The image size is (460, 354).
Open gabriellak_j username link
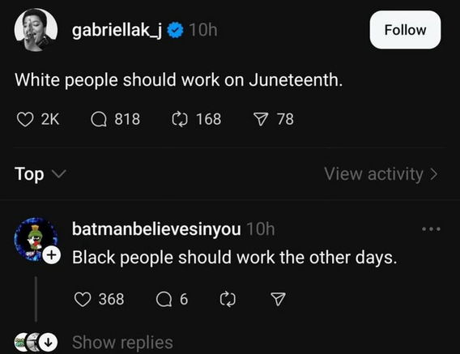tap(117, 30)
